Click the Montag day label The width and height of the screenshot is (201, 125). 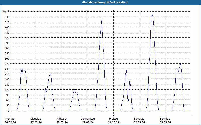[10, 119]
